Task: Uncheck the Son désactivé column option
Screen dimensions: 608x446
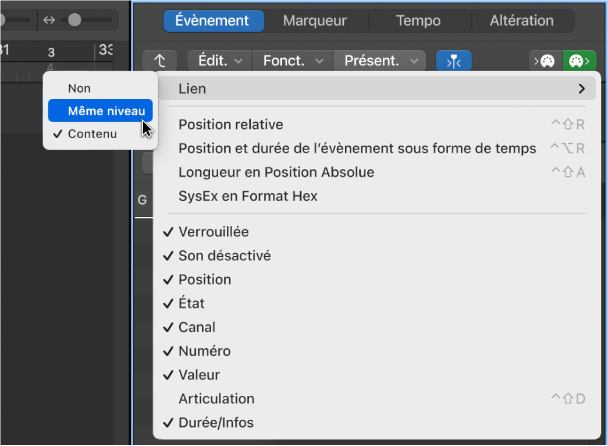Action: point(224,256)
